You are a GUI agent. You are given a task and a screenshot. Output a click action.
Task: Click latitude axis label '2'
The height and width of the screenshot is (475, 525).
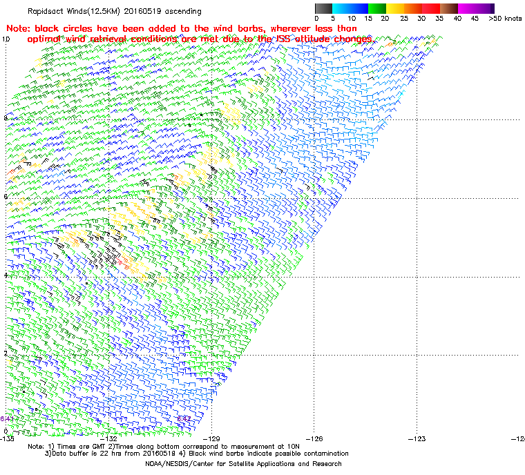[6, 353]
